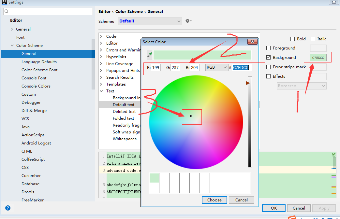Select Folded text item
Image resolution: width=340 pixels, height=219 pixels.
(123, 118)
